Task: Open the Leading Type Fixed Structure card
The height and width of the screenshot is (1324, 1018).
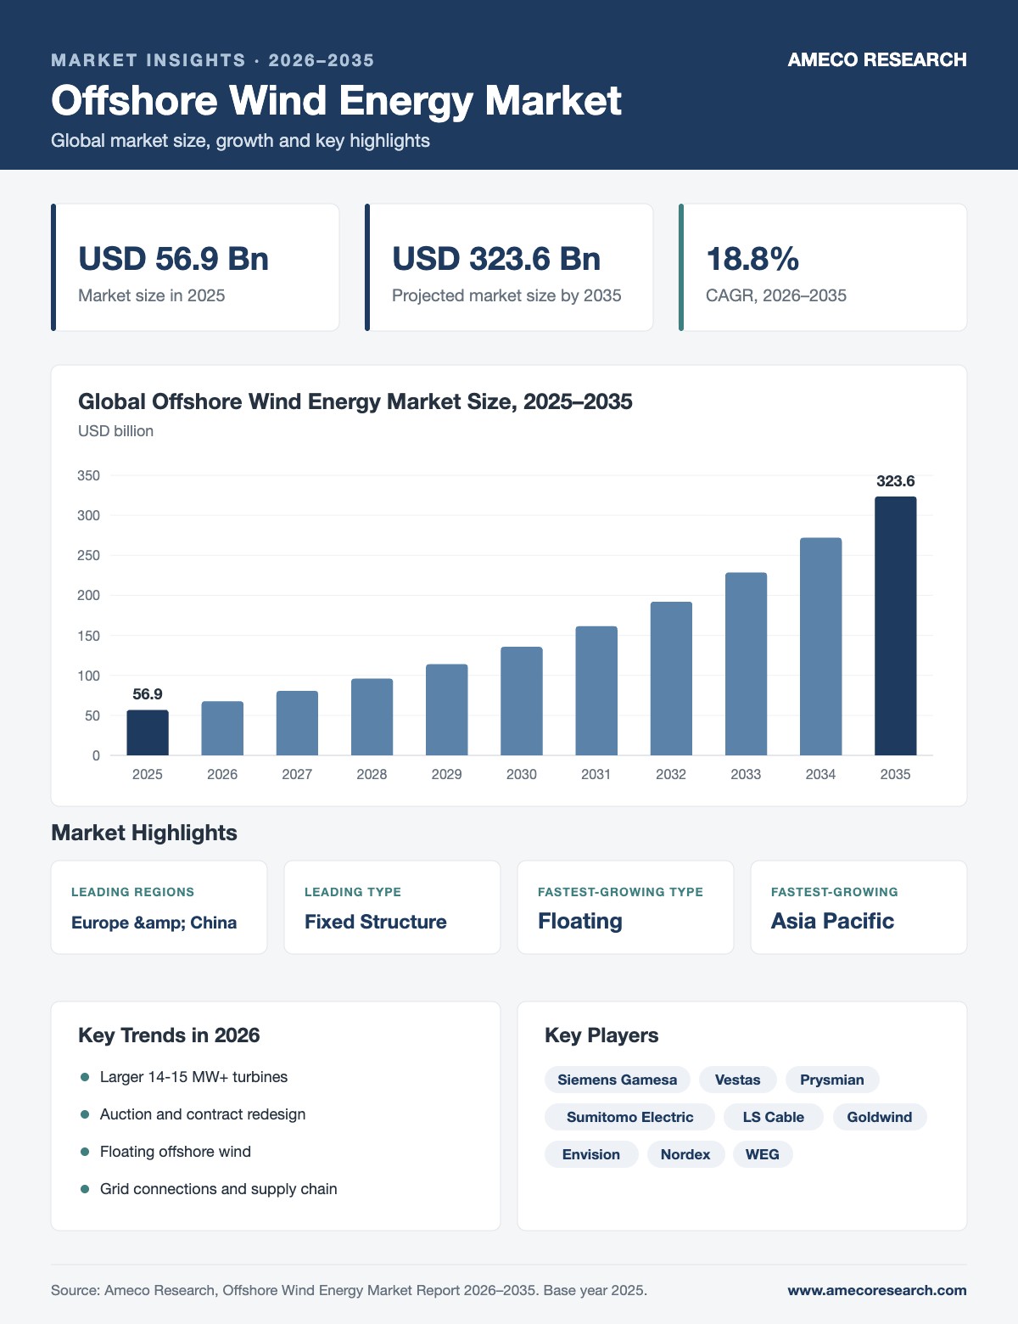Action: click(x=392, y=907)
